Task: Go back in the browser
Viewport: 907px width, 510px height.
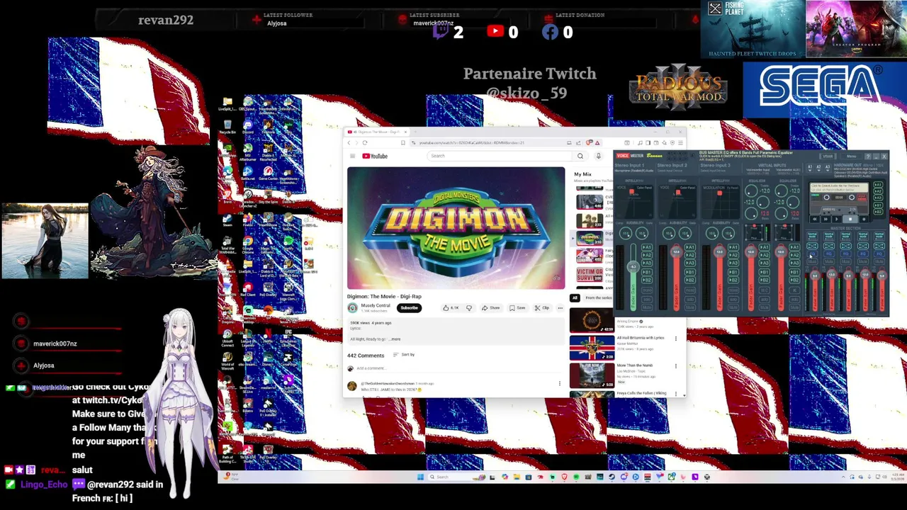Action: pyautogui.click(x=349, y=143)
